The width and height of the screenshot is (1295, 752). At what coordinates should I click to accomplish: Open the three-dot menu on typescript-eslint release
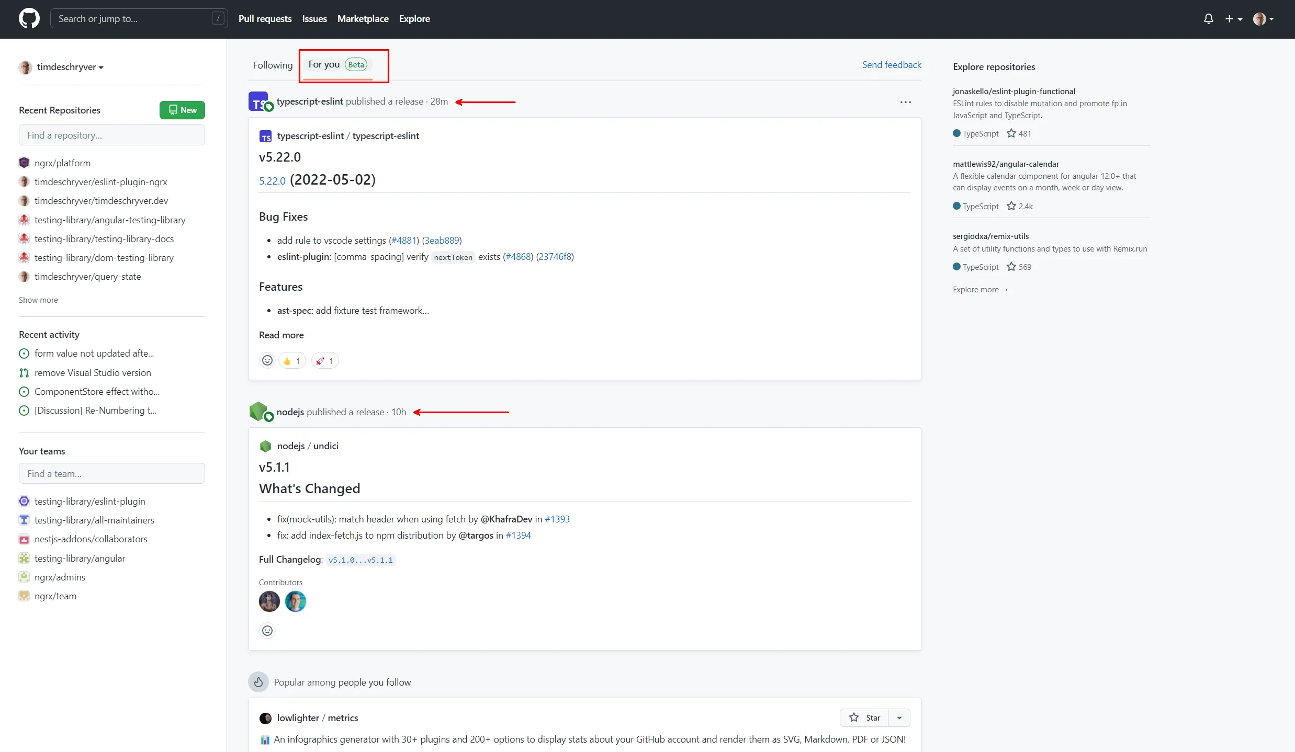[x=905, y=102]
